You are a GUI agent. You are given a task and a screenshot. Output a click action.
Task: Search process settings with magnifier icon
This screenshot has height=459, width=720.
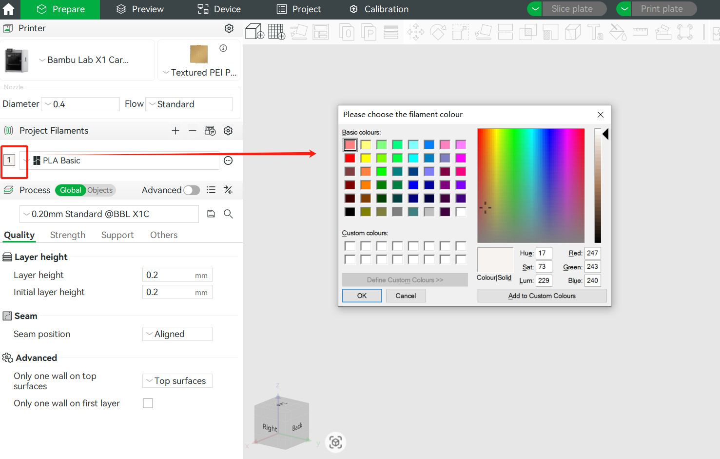click(228, 214)
